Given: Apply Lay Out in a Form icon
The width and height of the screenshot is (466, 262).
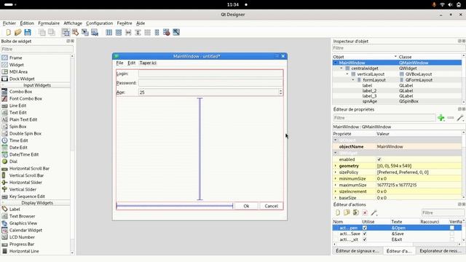Looking at the screenshot, I should click(157, 32).
